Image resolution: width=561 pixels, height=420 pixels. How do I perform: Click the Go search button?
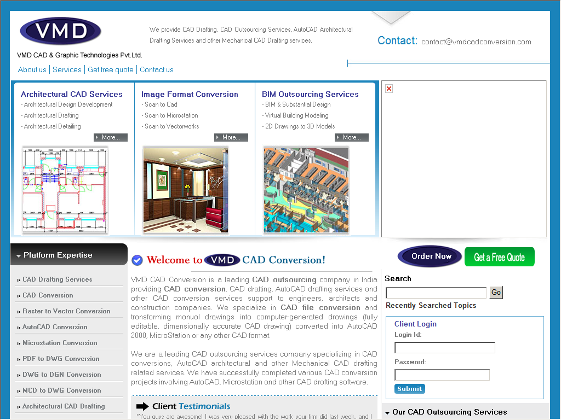click(x=496, y=293)
